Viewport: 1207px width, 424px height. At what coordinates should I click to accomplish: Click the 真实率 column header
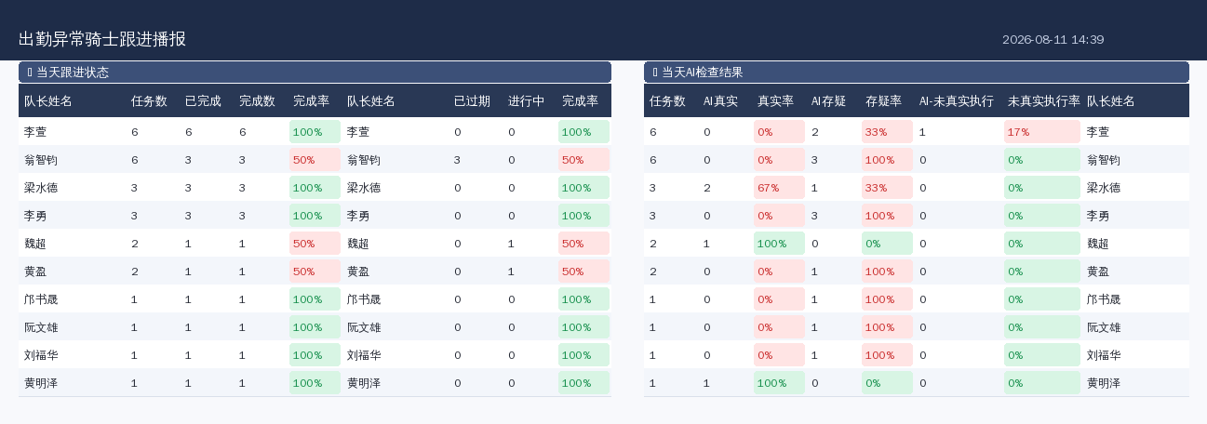pyautogui.click(x=775, y=100)
